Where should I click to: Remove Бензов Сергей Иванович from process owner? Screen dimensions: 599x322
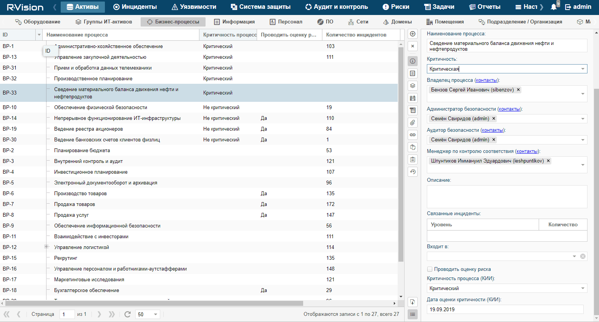tap(518, 90)
